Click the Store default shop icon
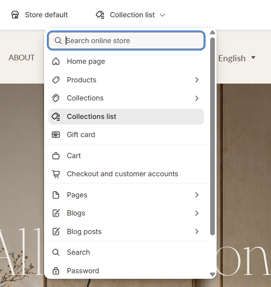271x287 pixels. point(15,15)
